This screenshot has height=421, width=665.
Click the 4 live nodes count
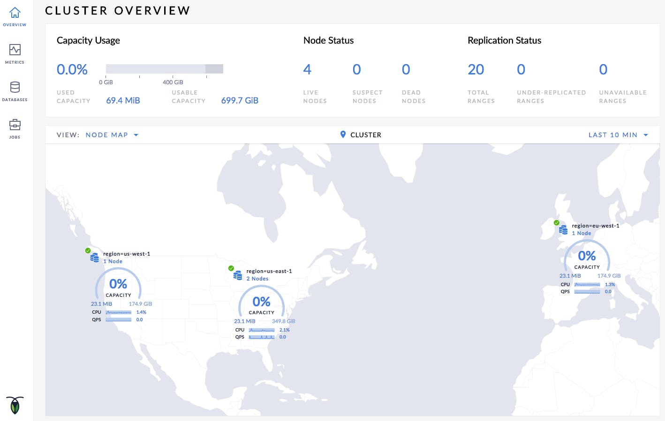pos(307,69)
